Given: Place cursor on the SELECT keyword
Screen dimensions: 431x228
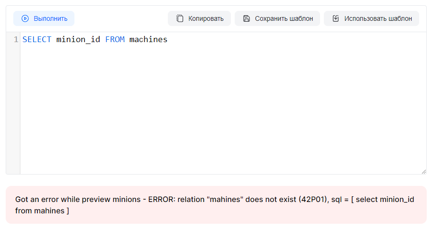Looking at the screenshot, I should click(37, 40).
